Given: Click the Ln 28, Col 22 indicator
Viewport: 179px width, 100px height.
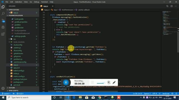Looking at the screenshot, I should coord(137,94).
